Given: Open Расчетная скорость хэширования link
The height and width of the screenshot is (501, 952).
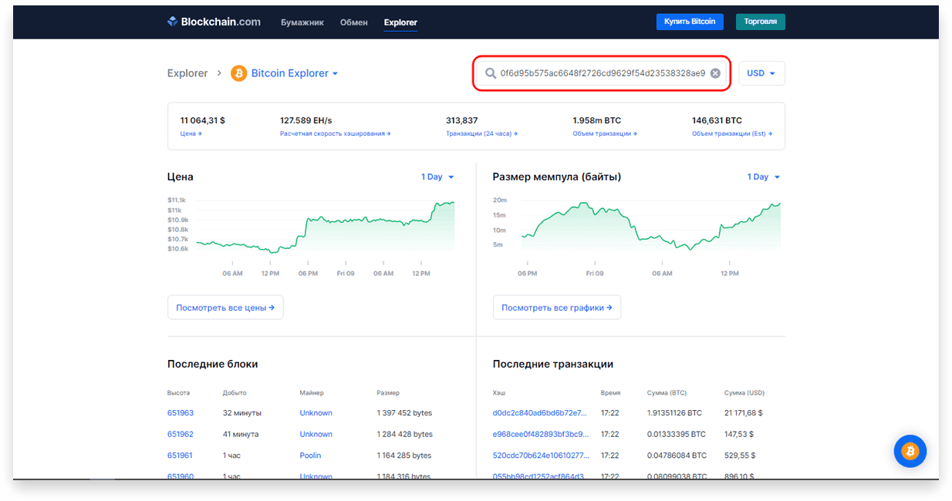Looking at the screenshot, I should tap(336, 133).
